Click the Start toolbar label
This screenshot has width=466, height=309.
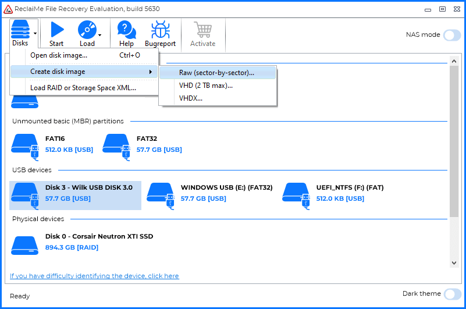(56, 44)
